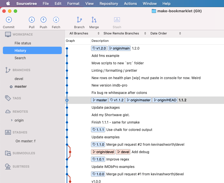Open the Window menu
This screenshot has height=183, width=224.
pyautogui.click(x=150, y=3)
